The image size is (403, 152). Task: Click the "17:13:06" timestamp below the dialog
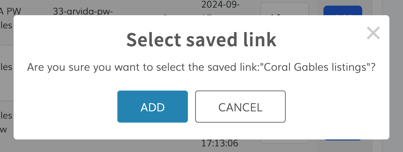pos(220,143)
